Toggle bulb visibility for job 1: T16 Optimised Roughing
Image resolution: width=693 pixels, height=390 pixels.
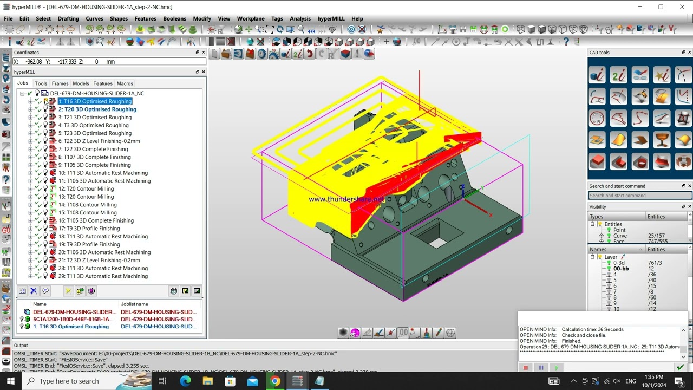(45, 101)
